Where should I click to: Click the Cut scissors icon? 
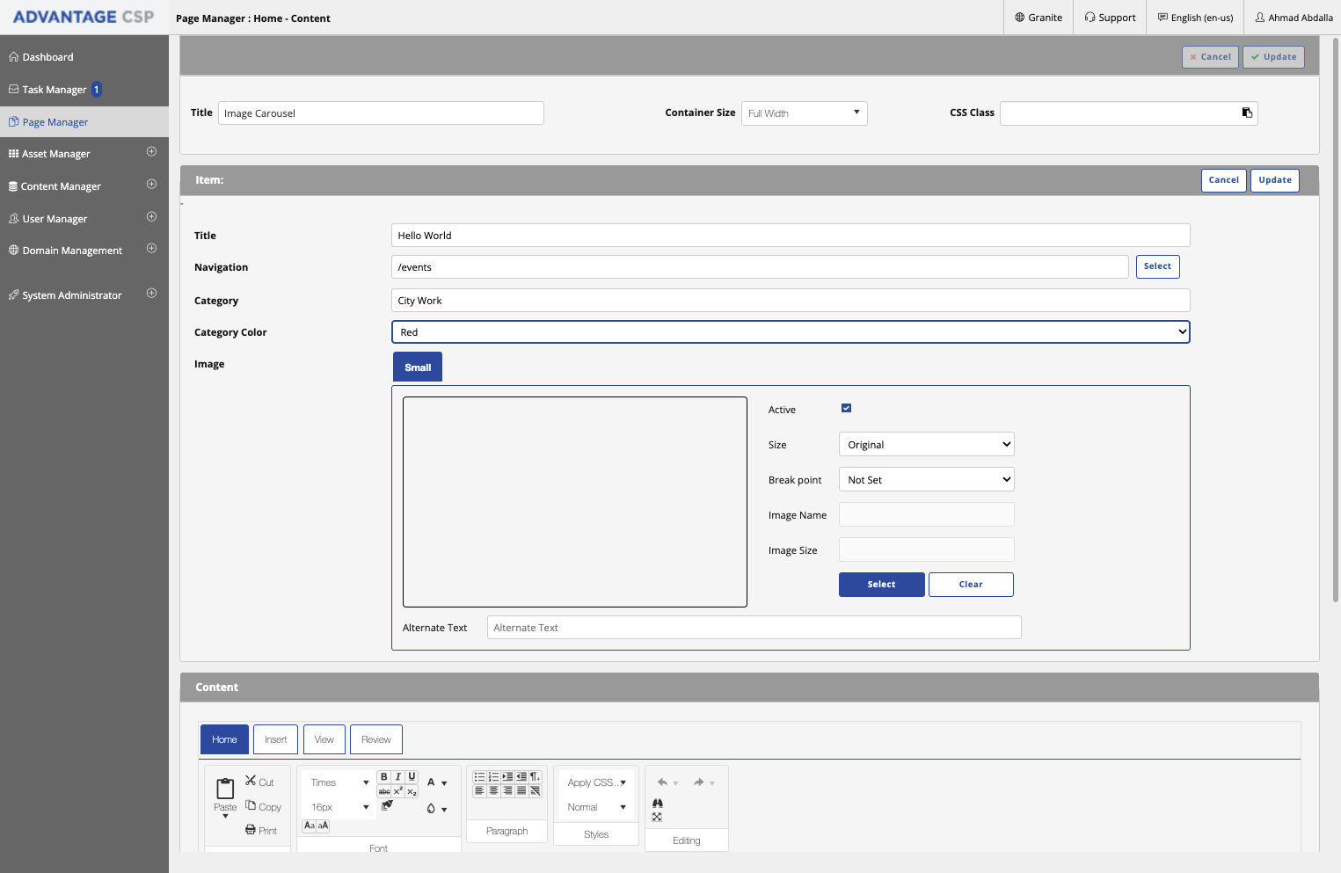pos(251,781)
